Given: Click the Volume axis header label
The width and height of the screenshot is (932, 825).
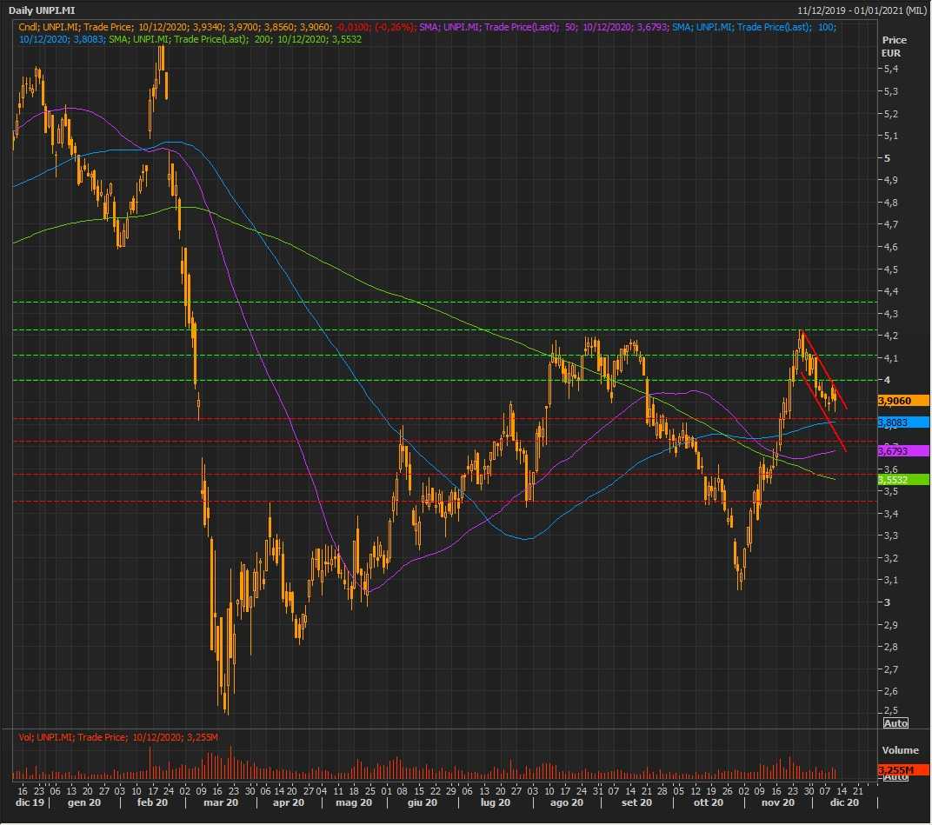Looking at the screenshot, I should (900, 749).
